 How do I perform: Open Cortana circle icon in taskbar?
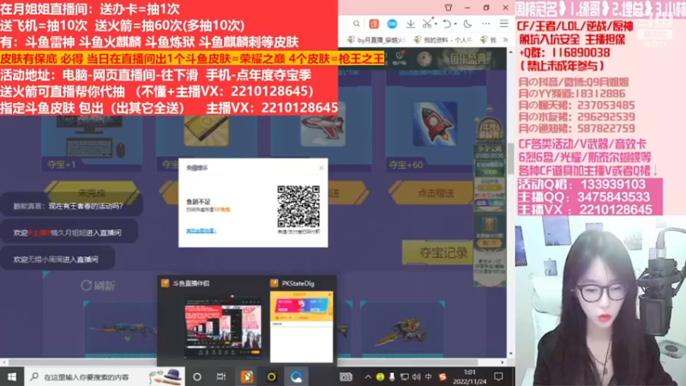(x=197, y=377)
